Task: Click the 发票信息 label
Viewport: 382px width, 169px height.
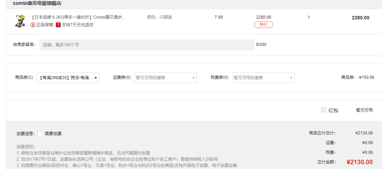Action: tap(26, 134)
